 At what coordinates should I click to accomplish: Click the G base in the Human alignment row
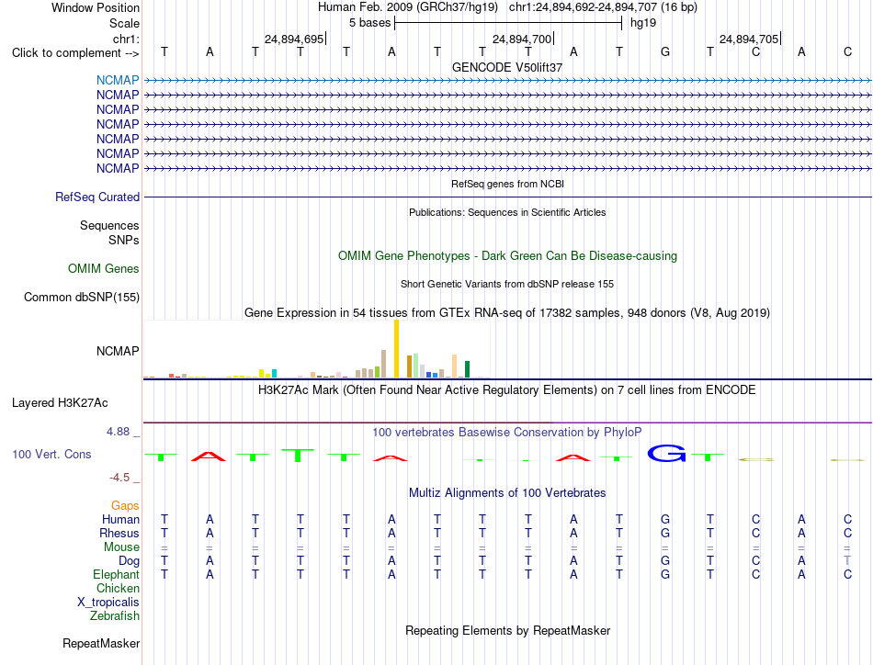[664, 519]
